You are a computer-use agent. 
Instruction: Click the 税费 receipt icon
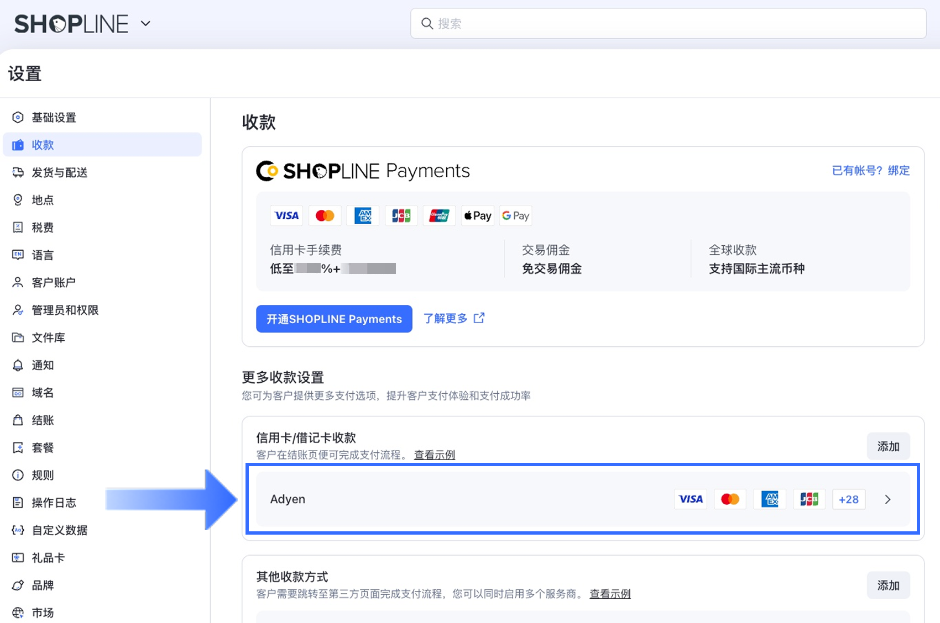18,228
